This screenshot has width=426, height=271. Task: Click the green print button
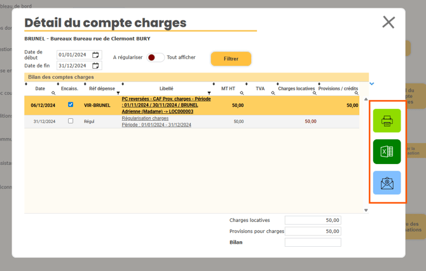[387, 121]
